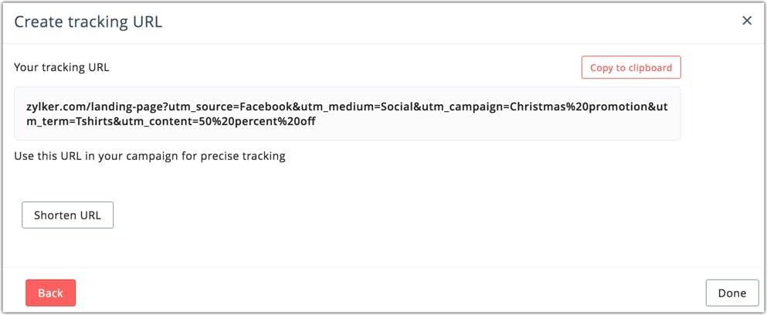The height and width of the screenshot is (315, 767).
Task: Click the zylker.com/landing-page part of URL
Action: click(93, 107)
